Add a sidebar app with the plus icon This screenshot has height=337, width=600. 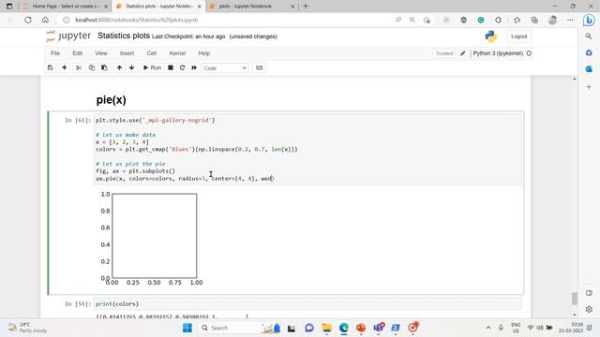[x=589, y=87]
